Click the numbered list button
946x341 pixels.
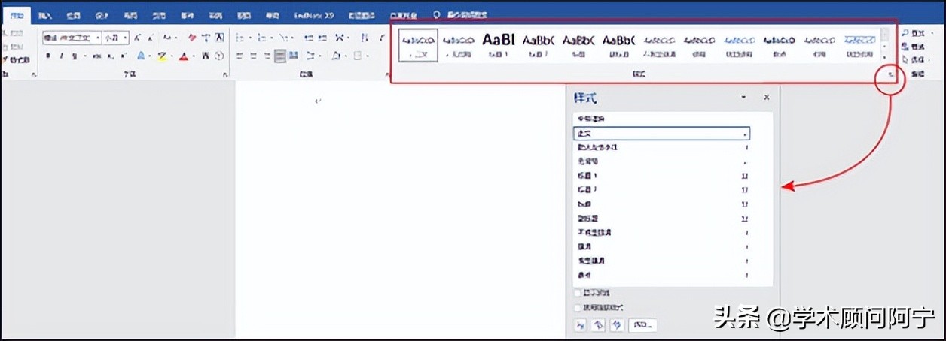(261, 37)
